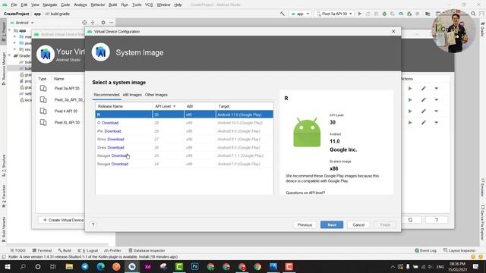The image size is (486, 273).
Task: Download the Oreo API 27 image
Action: pos(115,140)
